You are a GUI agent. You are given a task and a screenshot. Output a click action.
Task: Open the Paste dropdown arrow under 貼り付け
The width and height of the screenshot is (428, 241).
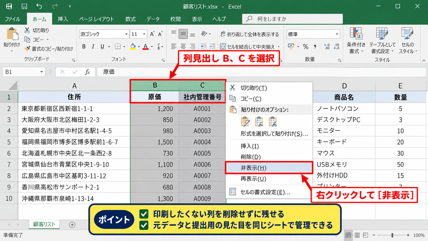[x=12, y=51]
